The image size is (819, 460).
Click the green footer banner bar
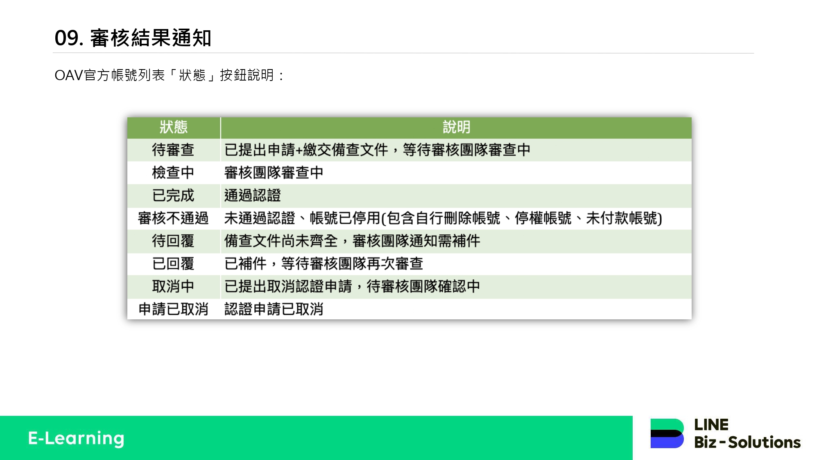click(x=369, y=438)
